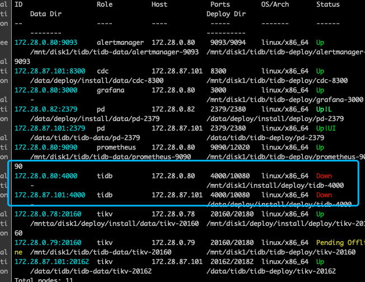Select data path /data/deploy/install/data/cdc-8300
The width and height of the screenshot is (365, 282).
(97, 81)
